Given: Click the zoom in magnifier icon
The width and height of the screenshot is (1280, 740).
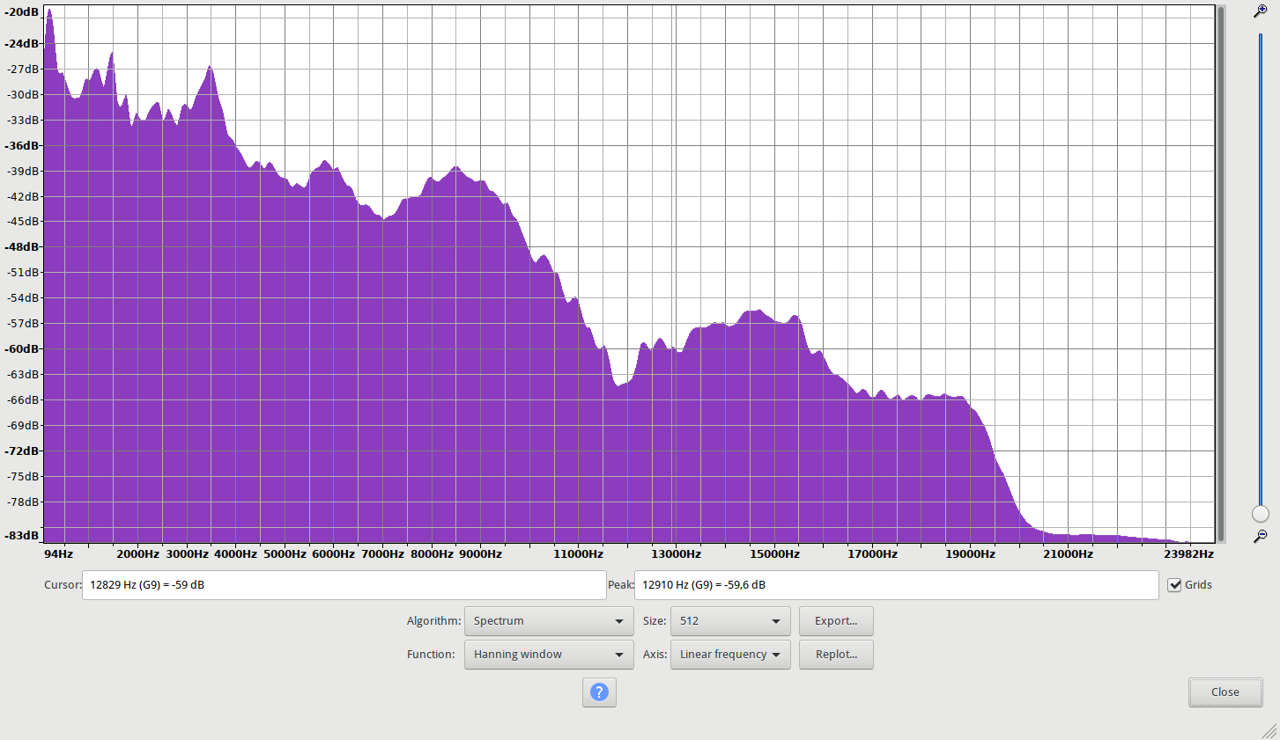Looking at the screenshot, I should [1261, 11].
